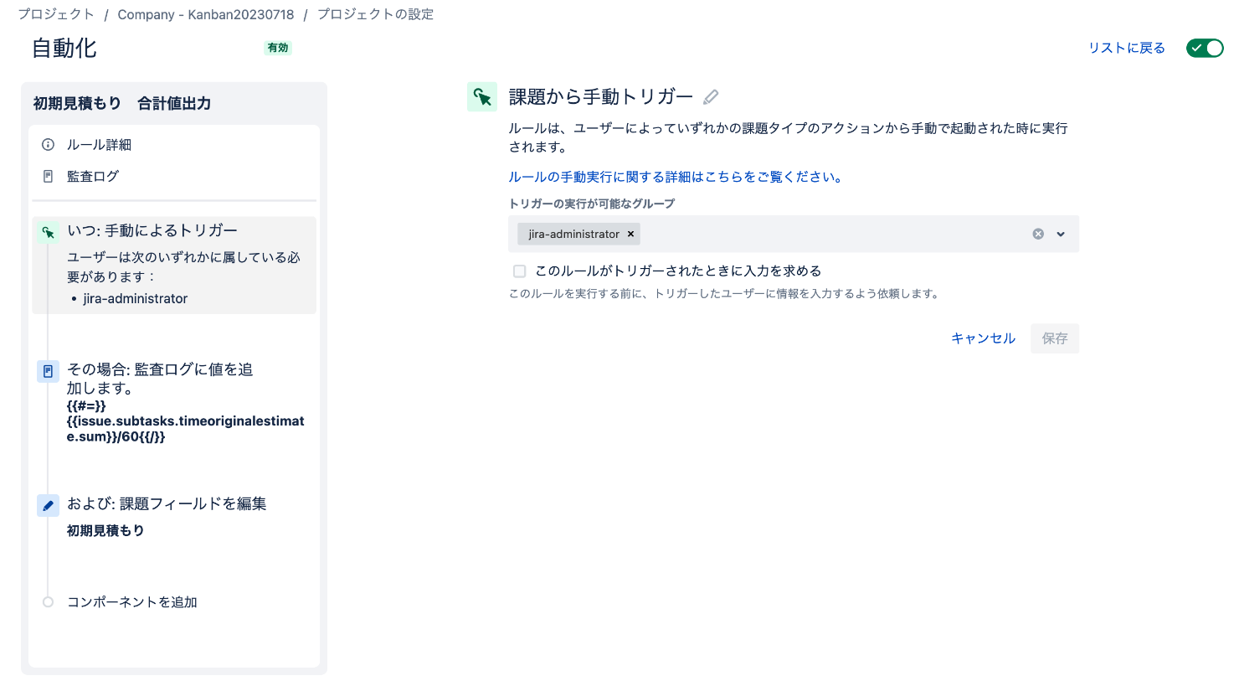Check このルールがトリガーされたときに入力を求める
Screen dimensions: 1239x681
pyautogui.click(x=519, y=271)
